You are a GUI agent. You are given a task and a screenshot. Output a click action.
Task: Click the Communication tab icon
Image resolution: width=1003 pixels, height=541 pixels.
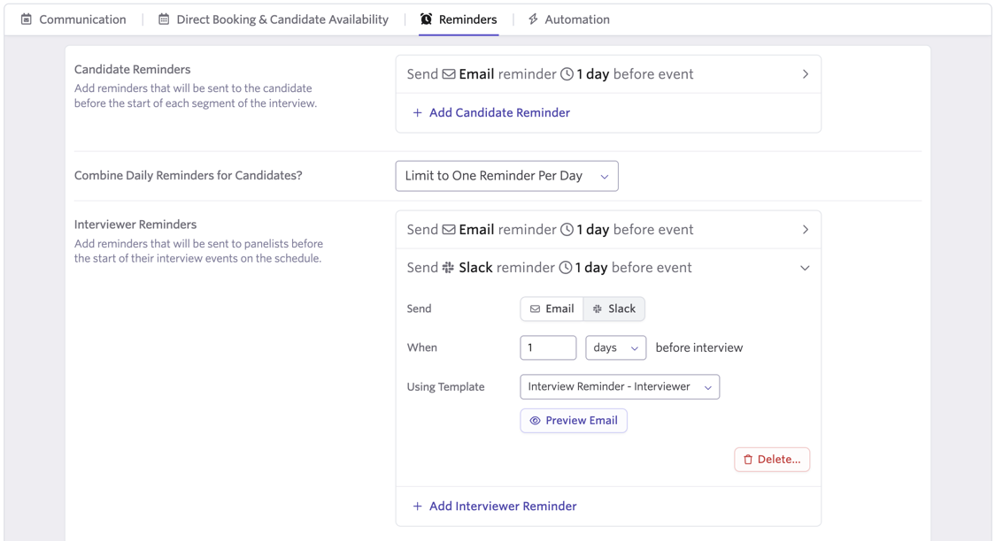tap(27, 19)
